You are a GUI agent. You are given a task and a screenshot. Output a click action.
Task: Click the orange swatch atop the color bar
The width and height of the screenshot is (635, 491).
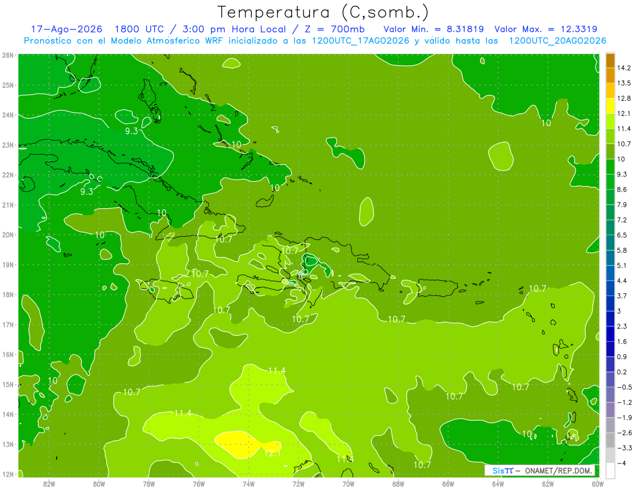click(610, 60)
